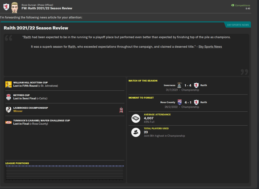
Task: Click the Competitions tag icon
Action: point(232,5)
